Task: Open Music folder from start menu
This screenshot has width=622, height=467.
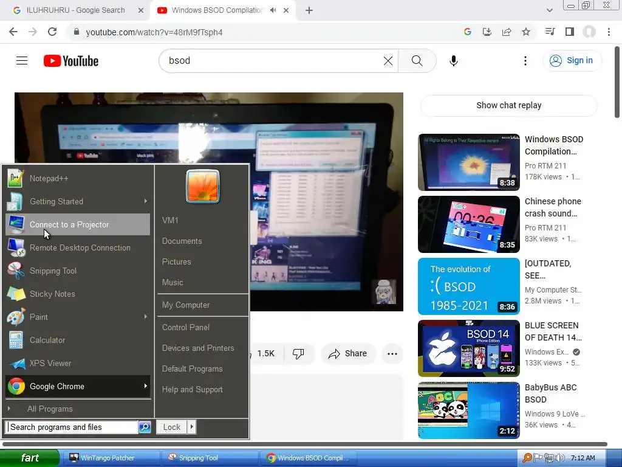Action: 173,282
